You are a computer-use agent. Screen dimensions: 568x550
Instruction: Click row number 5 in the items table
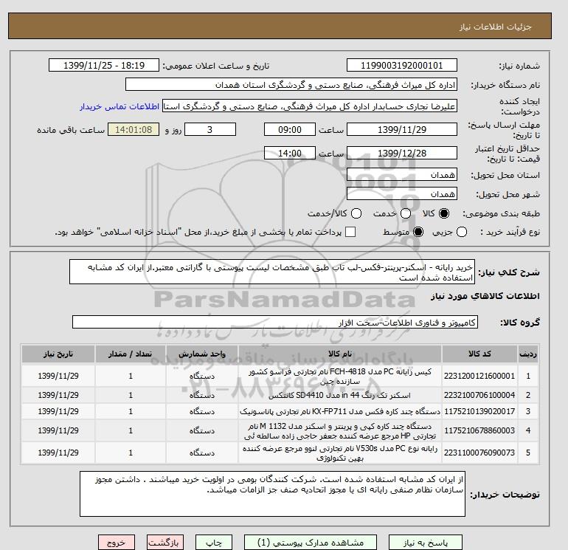[x=527, y=453]
